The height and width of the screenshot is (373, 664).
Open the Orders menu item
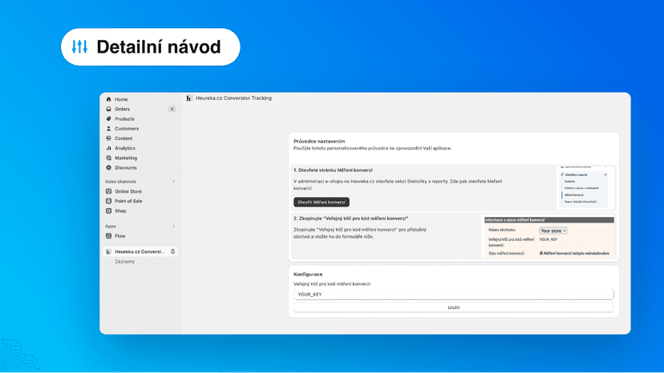(123, 109)
